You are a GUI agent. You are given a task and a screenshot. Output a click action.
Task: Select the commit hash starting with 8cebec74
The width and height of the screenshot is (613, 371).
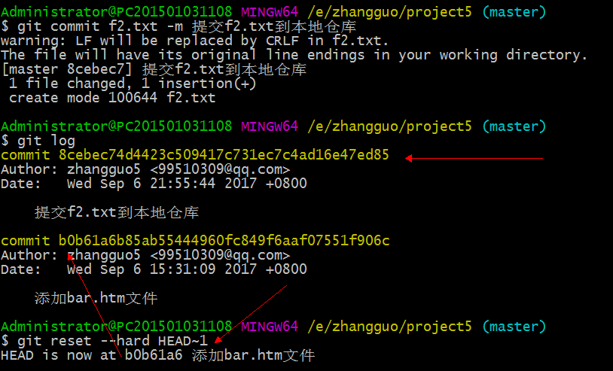click(224, 155)
